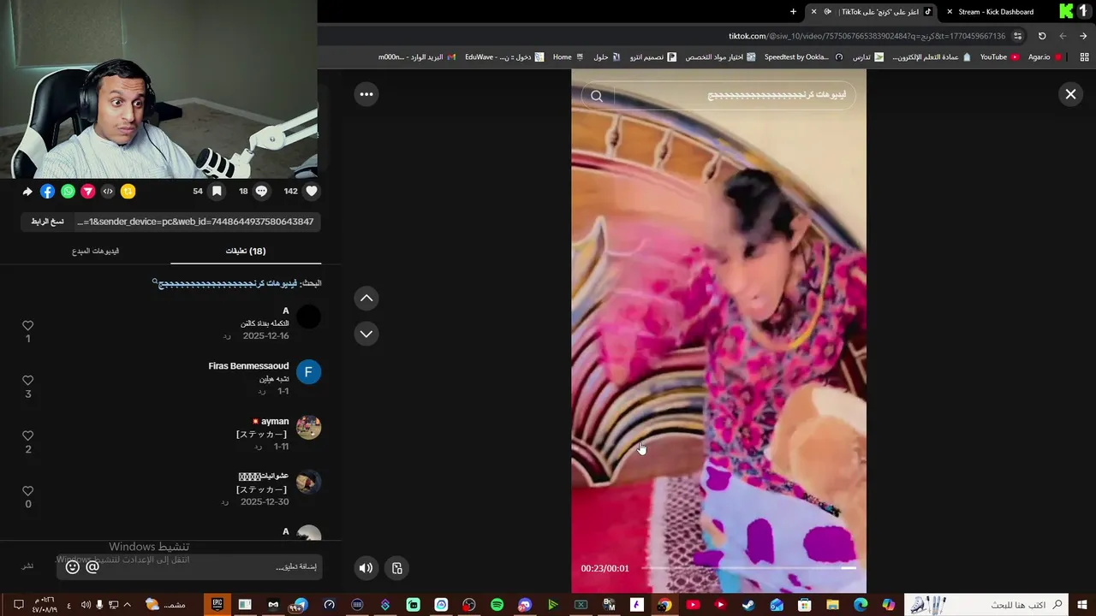Share the video to Facebook
This screenshot has width=1096, height=616.
[x=48, y=192]
